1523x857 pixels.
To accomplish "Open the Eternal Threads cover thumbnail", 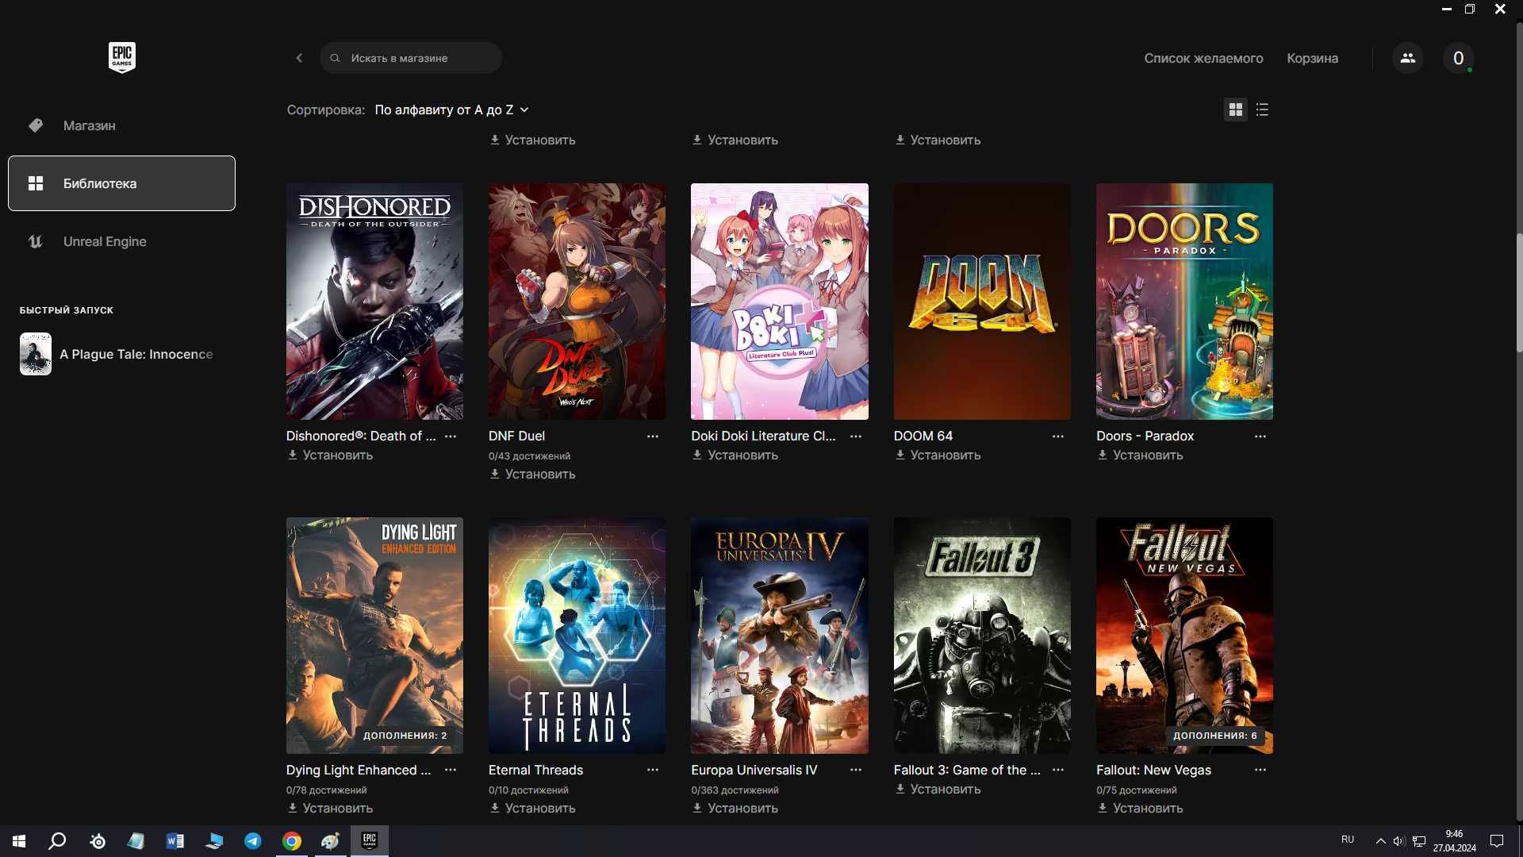I will tap(577, 636).
